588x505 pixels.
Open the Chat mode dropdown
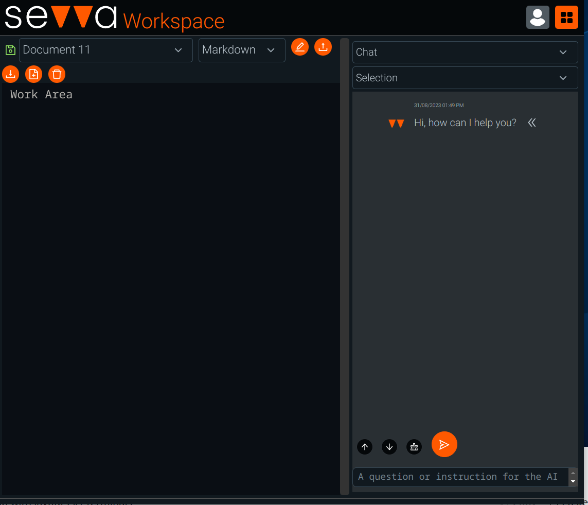465,52
